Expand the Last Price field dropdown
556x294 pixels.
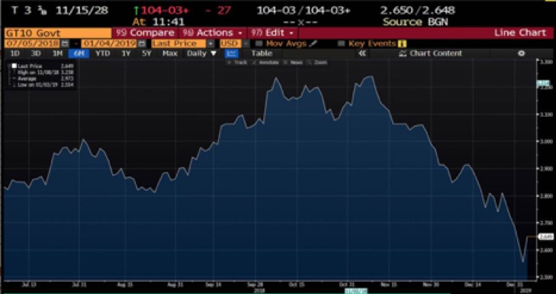[211, 44]
